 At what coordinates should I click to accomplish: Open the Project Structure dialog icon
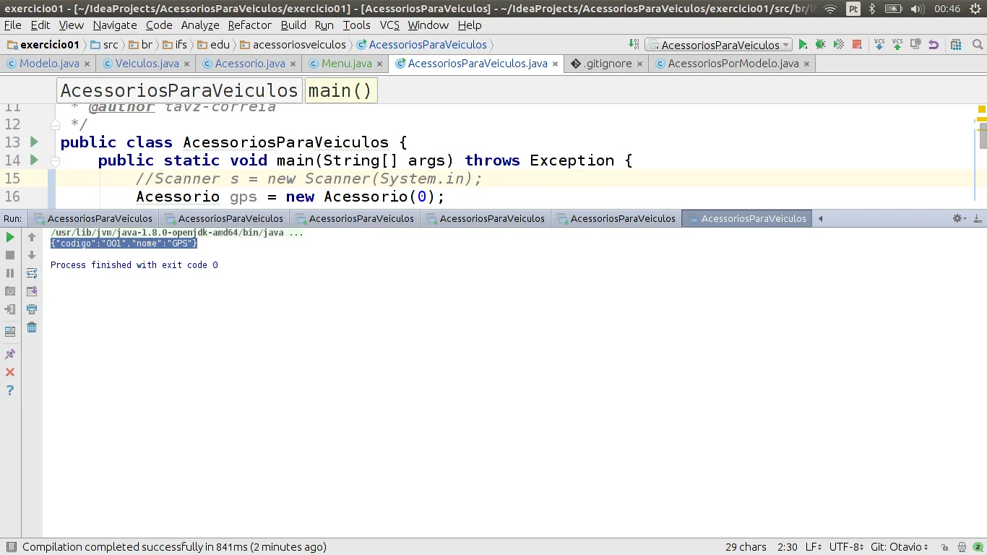[x=956, y=45]
